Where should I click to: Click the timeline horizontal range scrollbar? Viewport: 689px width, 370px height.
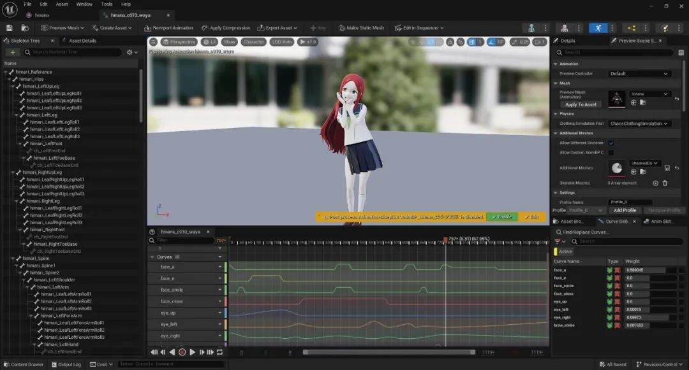pyautogui.click(x=389, y=352)
